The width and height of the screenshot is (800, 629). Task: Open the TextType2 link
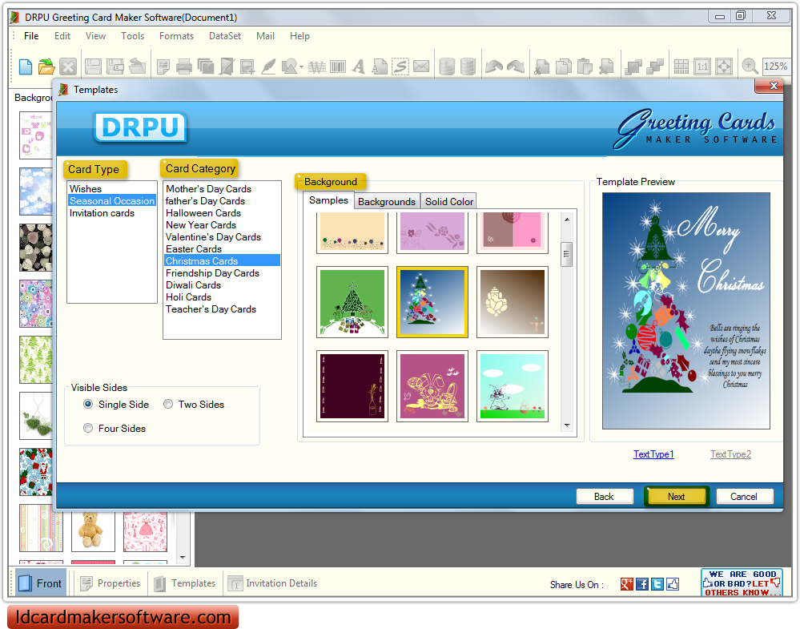click(x=730, y=454)
